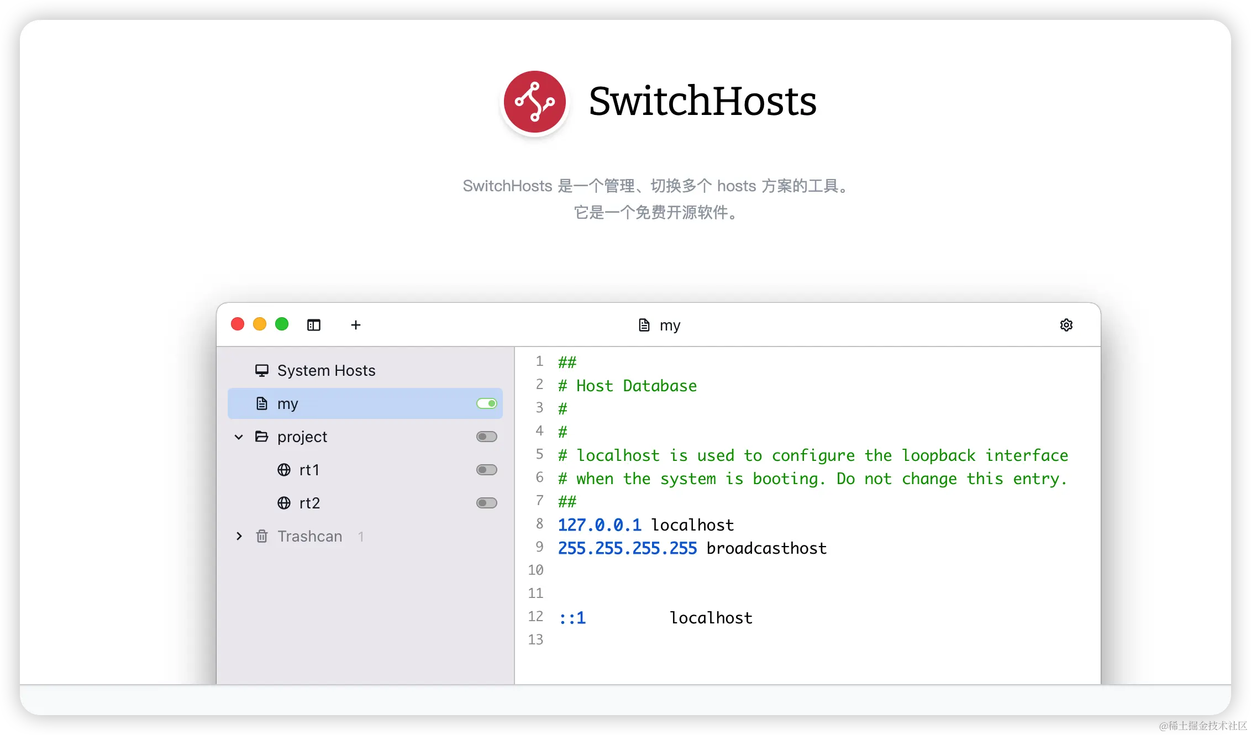Viewport: 1251px width, 735px height.
Task: Click the plus icon to add hosts
Action: (356, 325)
